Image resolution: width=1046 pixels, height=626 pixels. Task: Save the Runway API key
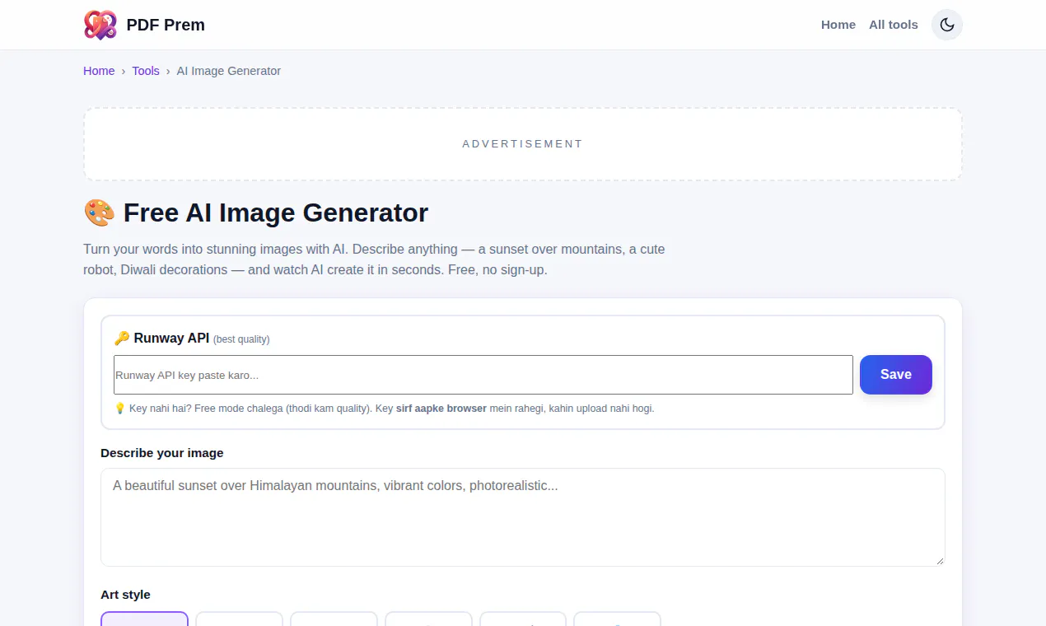[896, 375]
